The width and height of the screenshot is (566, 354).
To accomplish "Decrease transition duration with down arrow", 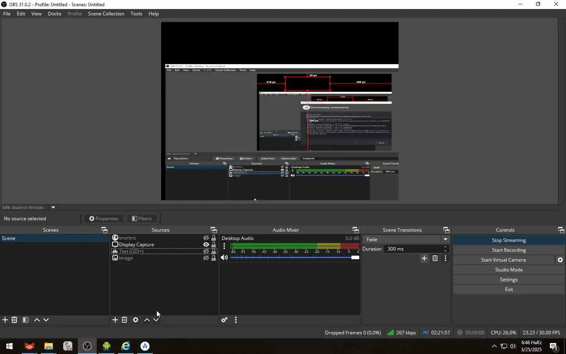I will click(x=445, y=251).
